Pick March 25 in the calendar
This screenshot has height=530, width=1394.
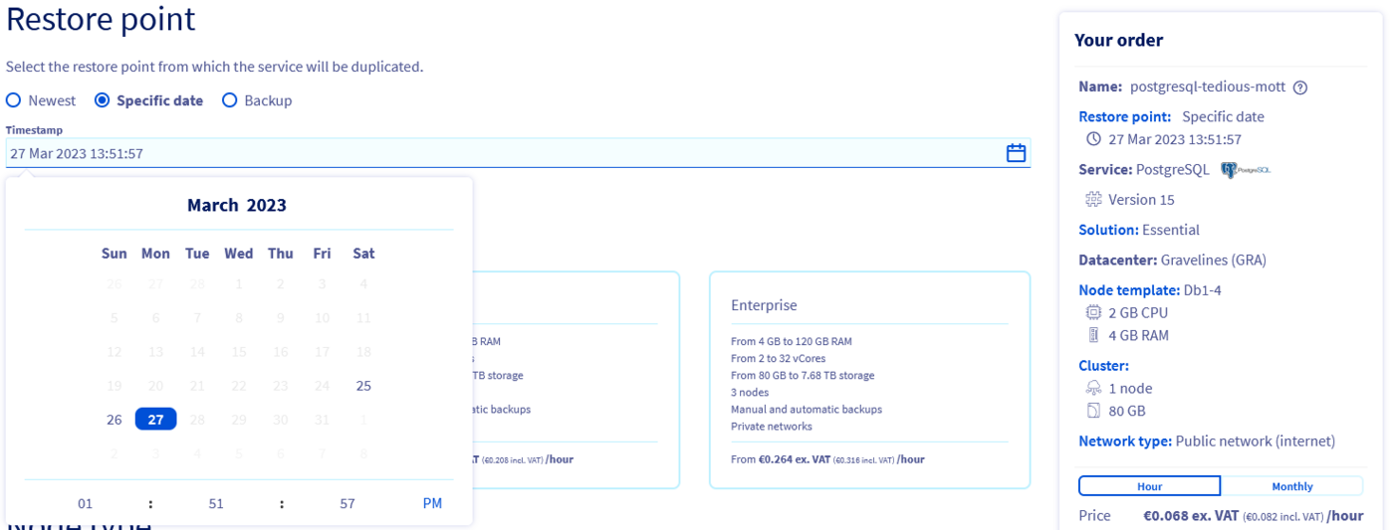tap(363, 386)
